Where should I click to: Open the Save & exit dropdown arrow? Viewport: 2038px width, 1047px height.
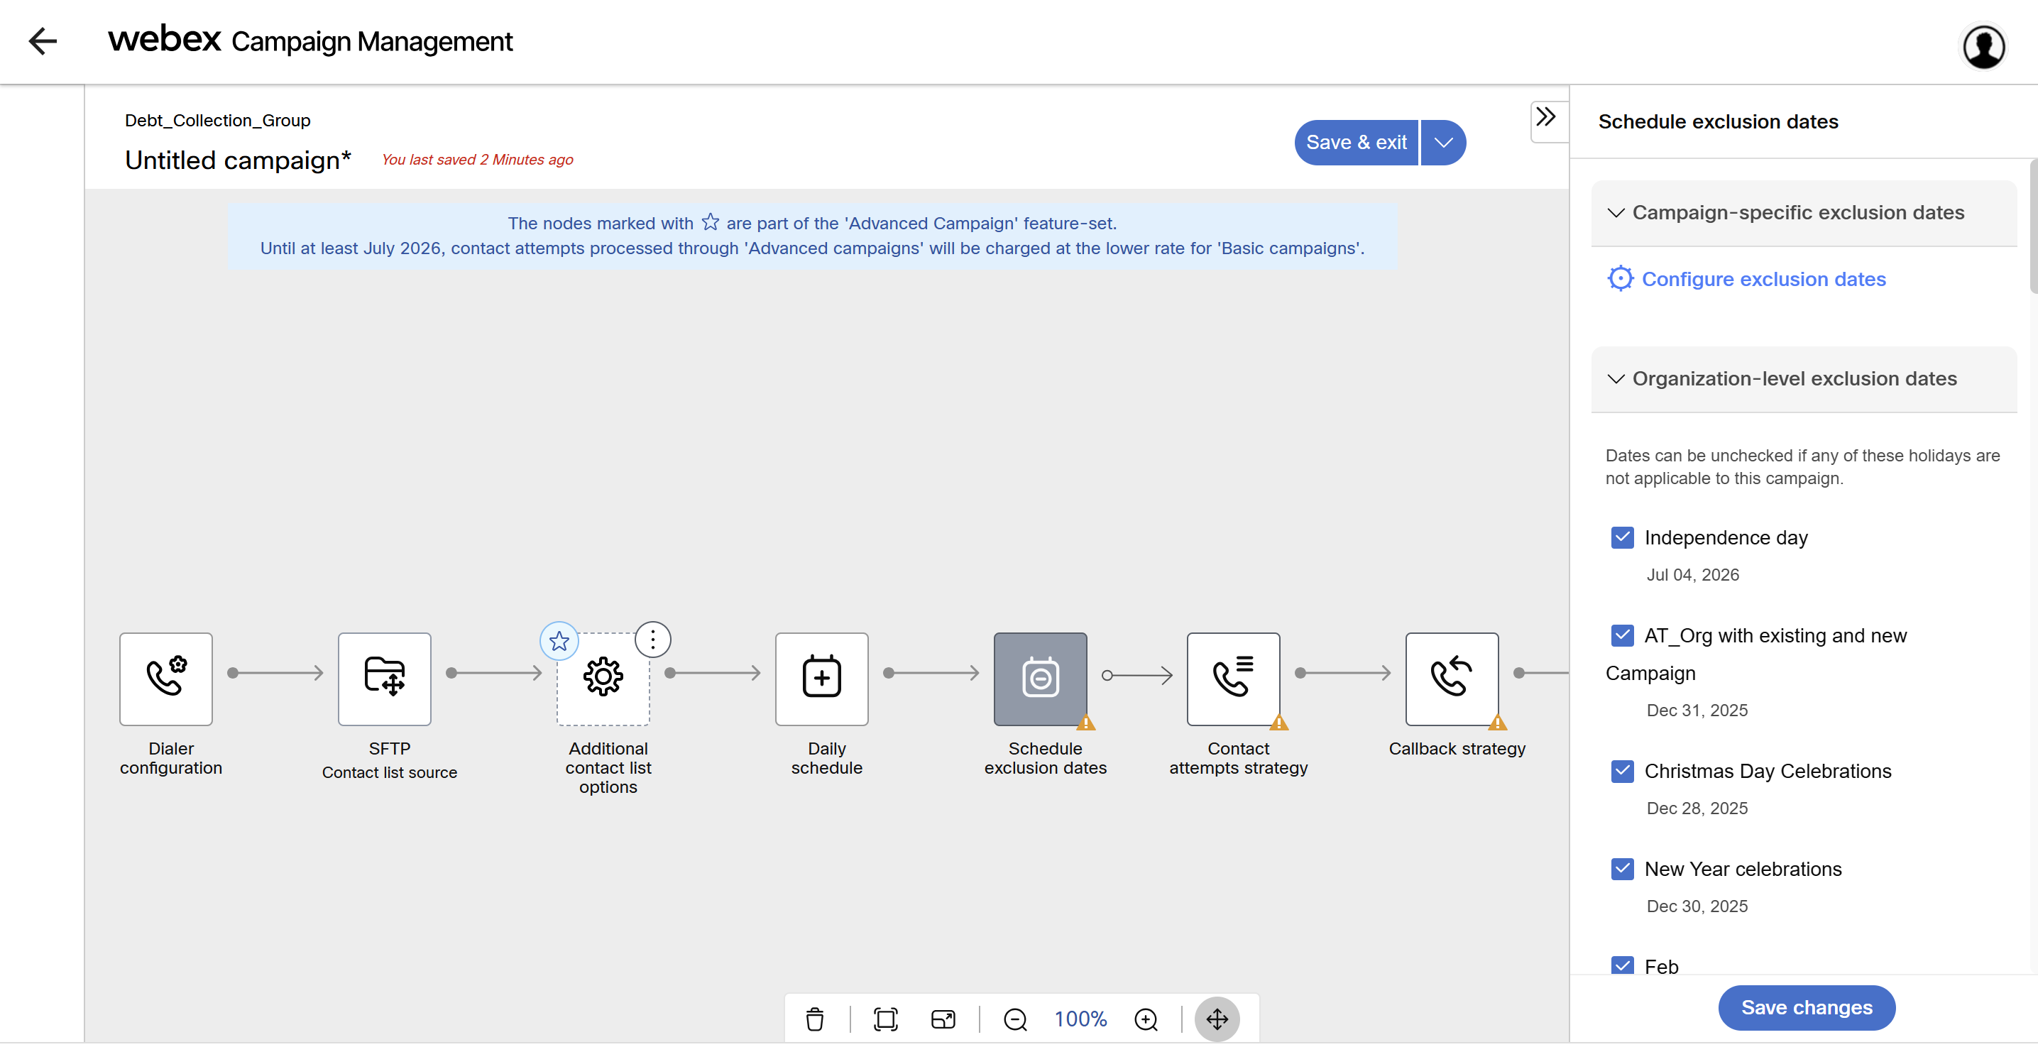pyautogui.click(x=1443, y=143)
